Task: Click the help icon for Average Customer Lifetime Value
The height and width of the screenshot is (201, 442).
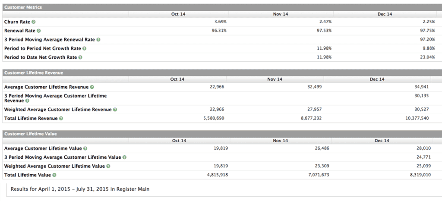Action: click(x=85, y=148)
